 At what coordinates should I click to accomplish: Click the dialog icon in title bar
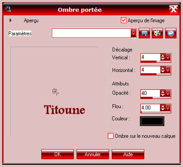pyautogui.click(x=8, y=9)
